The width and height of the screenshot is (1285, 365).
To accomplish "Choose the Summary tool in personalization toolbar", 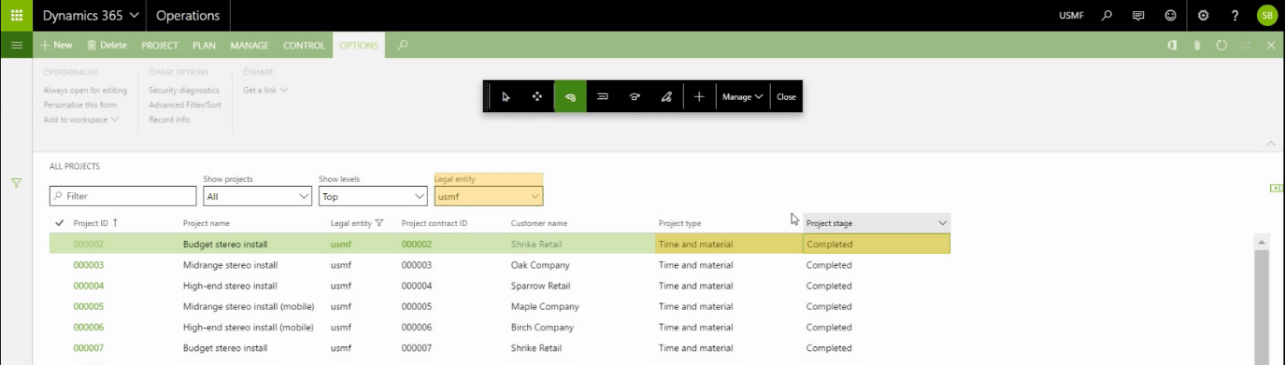I will coord(603,96).
